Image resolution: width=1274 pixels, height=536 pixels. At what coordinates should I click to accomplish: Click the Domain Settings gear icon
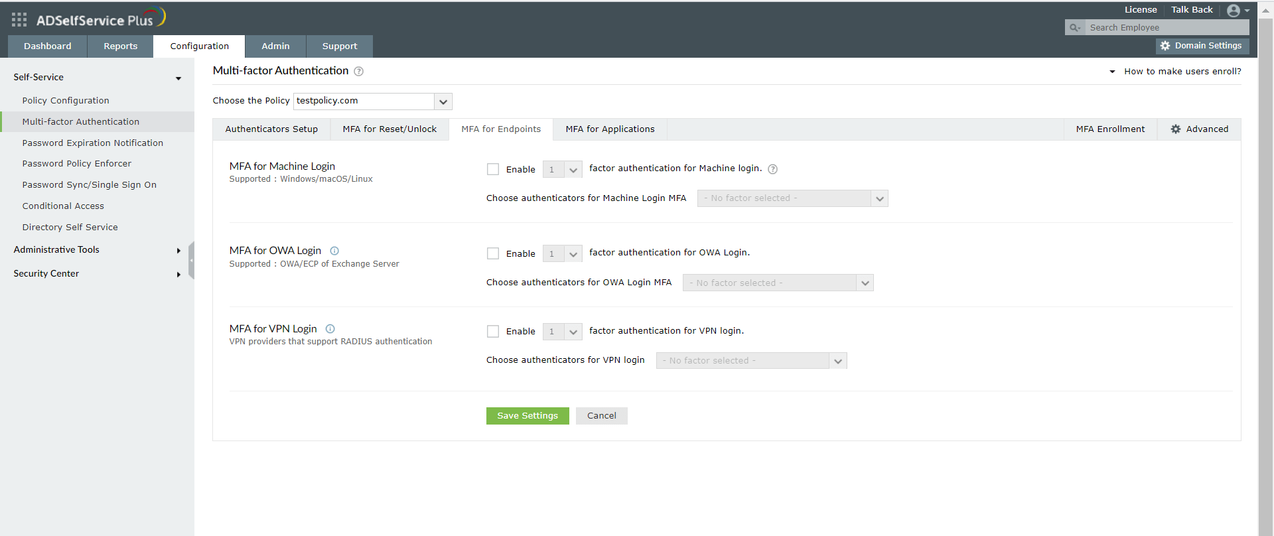(x=1165, y=46)
